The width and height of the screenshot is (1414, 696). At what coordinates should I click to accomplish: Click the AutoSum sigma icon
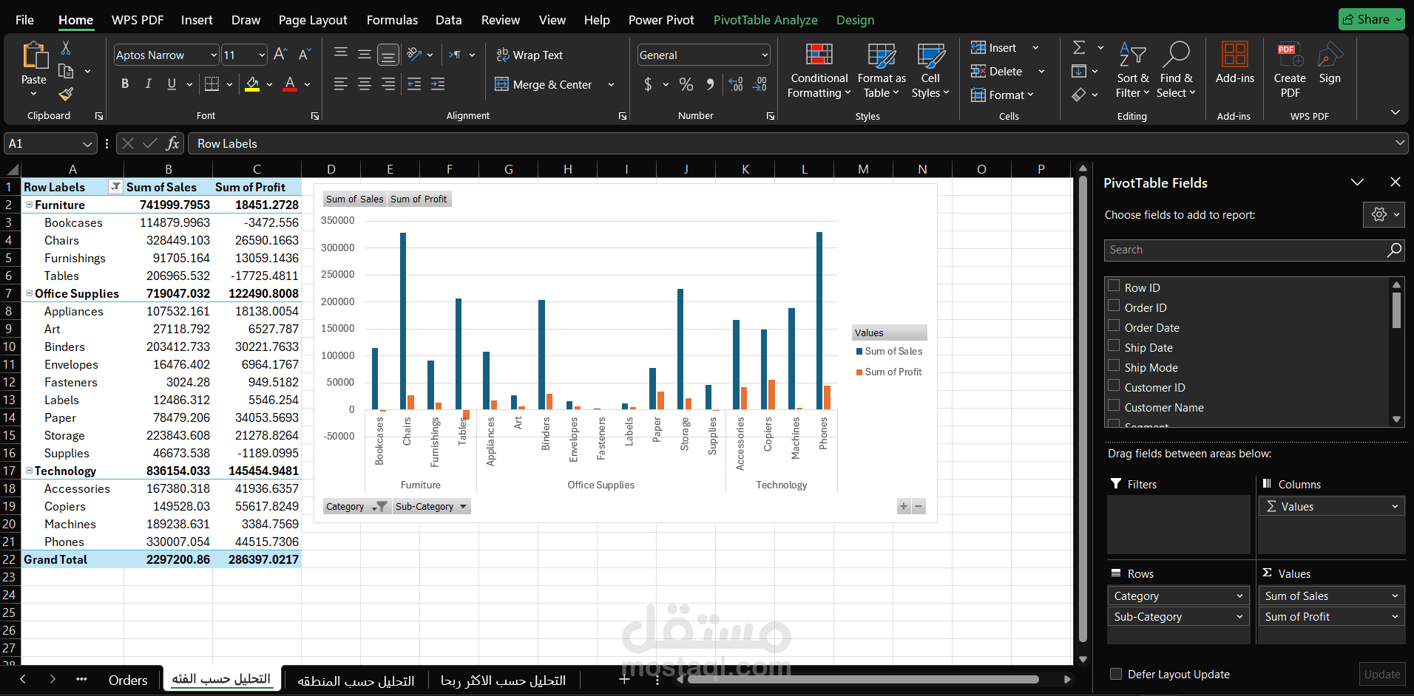(1079, 48)
